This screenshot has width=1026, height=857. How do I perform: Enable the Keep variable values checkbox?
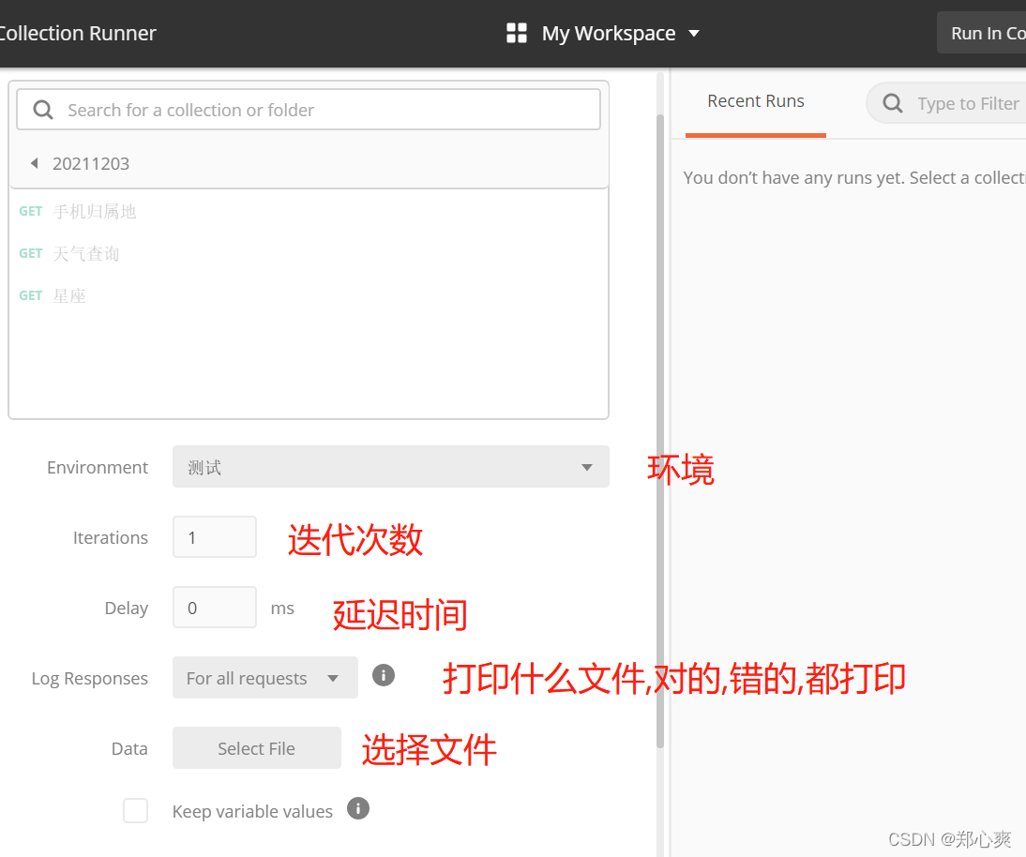(135, 810)
